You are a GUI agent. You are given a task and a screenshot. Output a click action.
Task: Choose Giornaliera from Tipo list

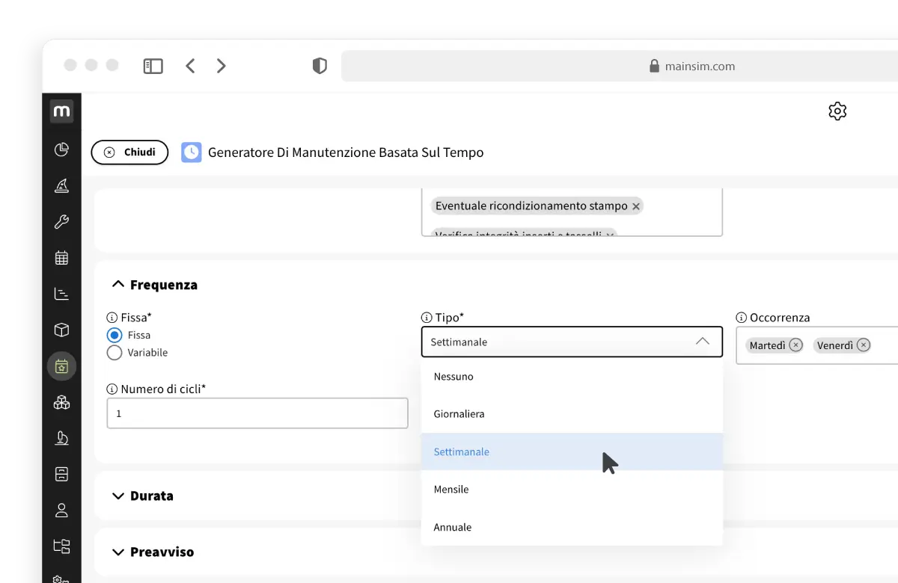[x=572, y=414]
